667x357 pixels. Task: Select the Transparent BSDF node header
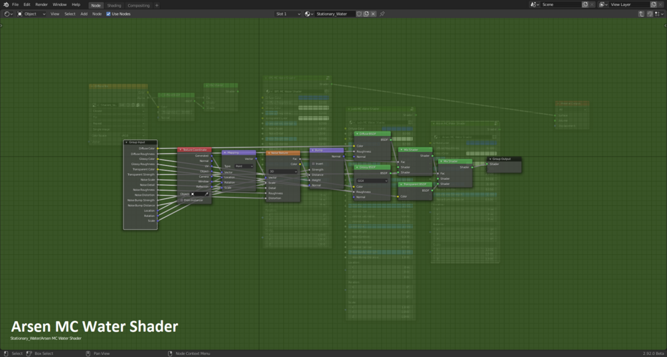click(415, 184)
